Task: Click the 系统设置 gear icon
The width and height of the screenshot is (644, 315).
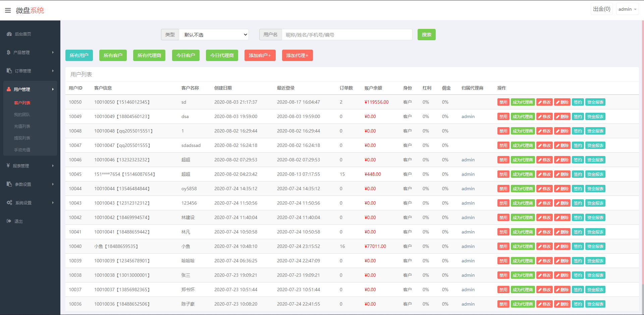Action: [x=9, y=203]
